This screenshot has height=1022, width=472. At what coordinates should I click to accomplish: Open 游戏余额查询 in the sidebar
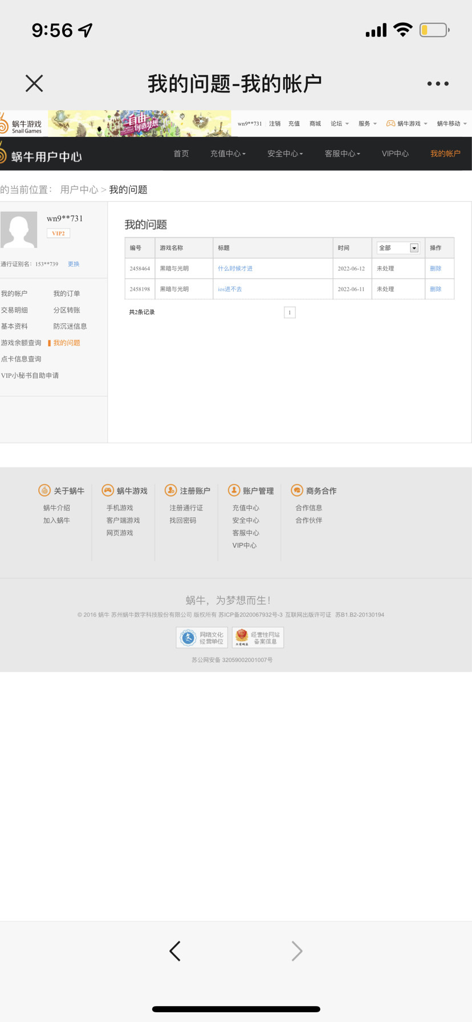(x=21, y=343)
